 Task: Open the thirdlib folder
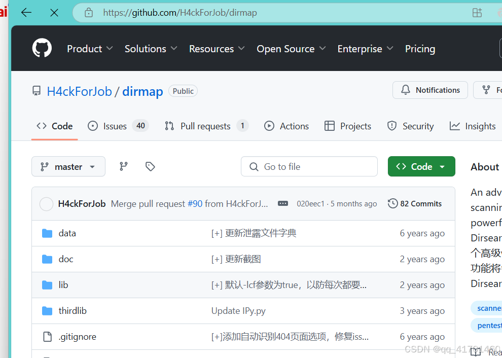pyautogui.click(x=73, y=311)
